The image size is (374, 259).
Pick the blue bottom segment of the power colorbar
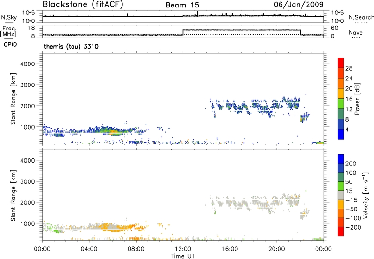pos(341,134)
